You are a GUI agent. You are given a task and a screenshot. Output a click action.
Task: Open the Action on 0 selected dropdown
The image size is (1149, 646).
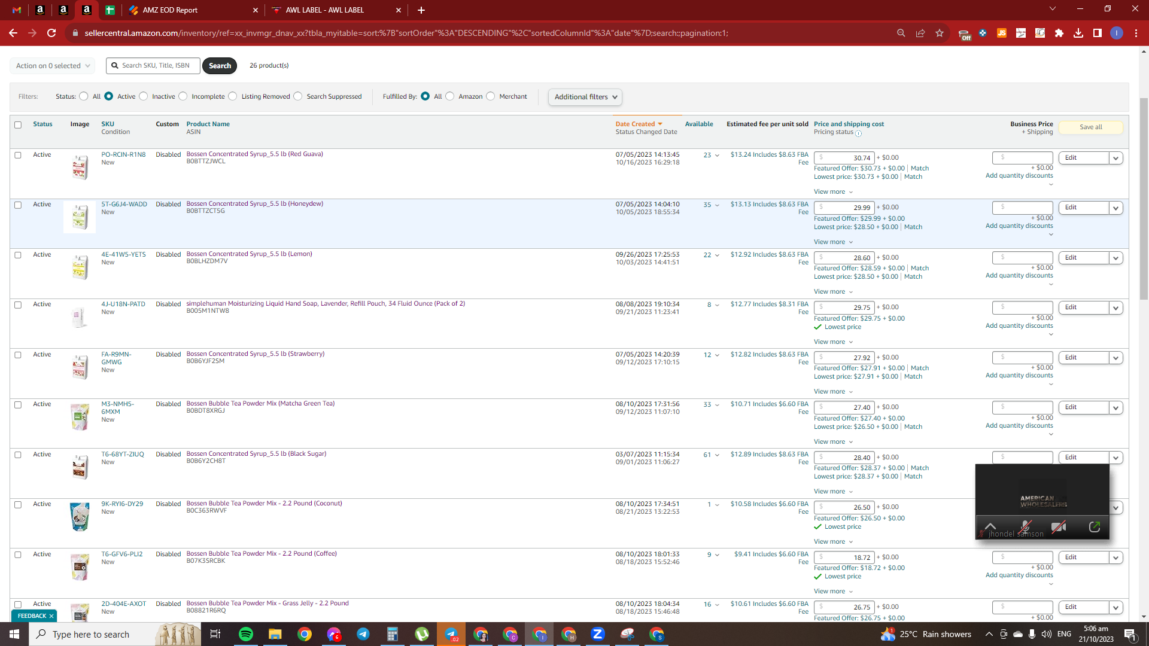point(53,66)
